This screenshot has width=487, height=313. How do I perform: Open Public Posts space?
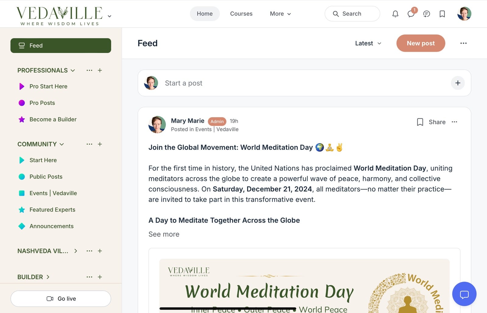click(46, 177)
